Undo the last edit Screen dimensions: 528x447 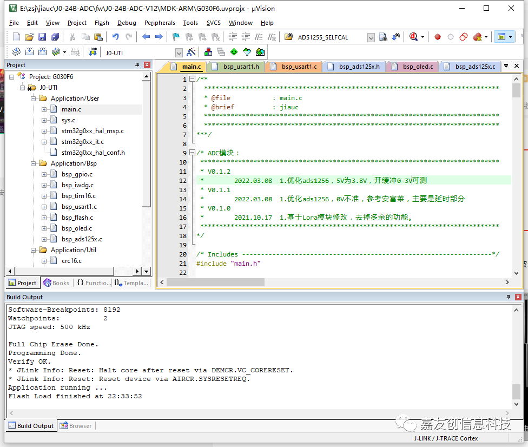pyautogui.click(x=116, y=37)
